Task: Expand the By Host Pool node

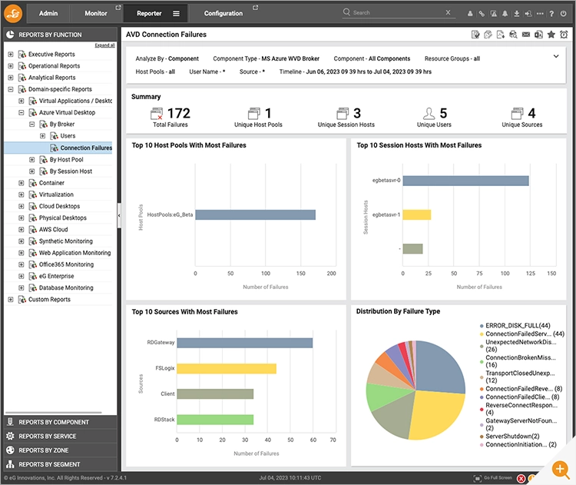Action: point(32,160)
